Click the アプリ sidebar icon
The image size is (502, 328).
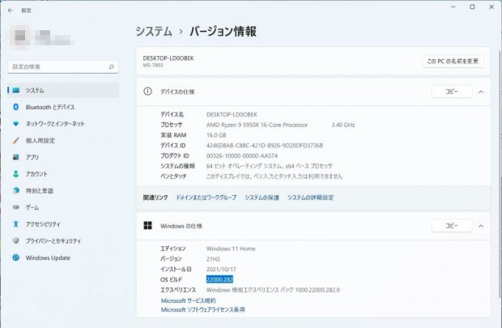click(15, 157)
